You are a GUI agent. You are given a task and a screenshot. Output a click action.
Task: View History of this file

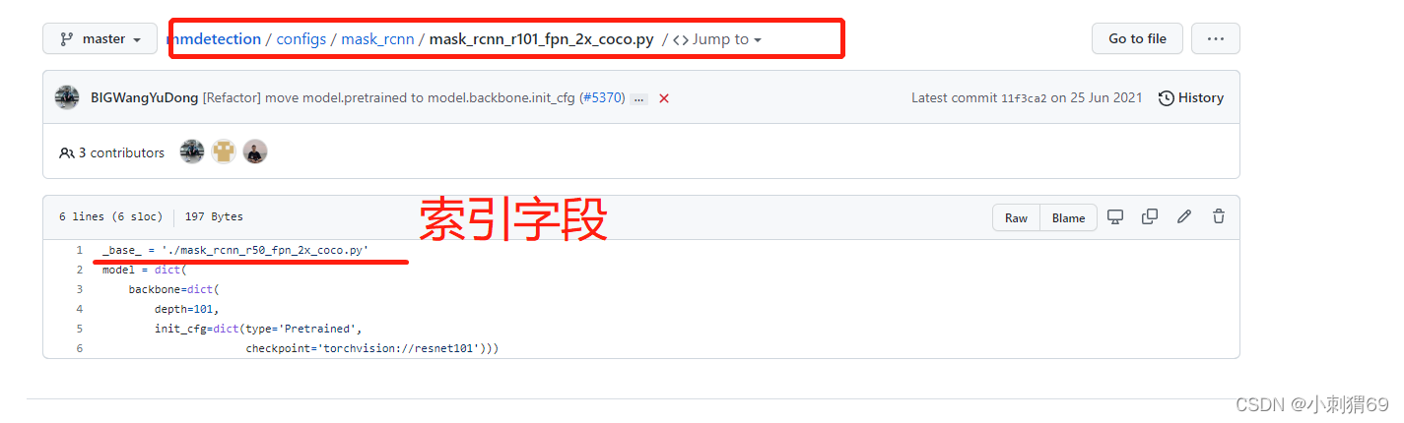pos(1191,98)
